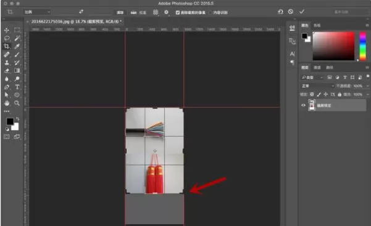371x226 pixels.
Task: Select the History Brush tool
Action: point(17,63)
